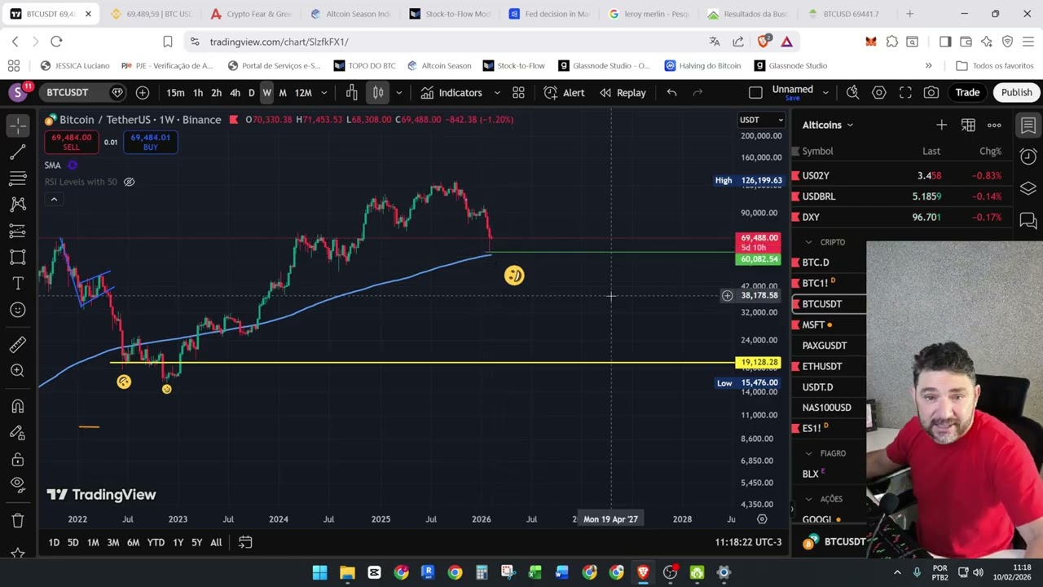Click the SELL price button 69,484.00
Screen dimensions: 1043x587
71,143
